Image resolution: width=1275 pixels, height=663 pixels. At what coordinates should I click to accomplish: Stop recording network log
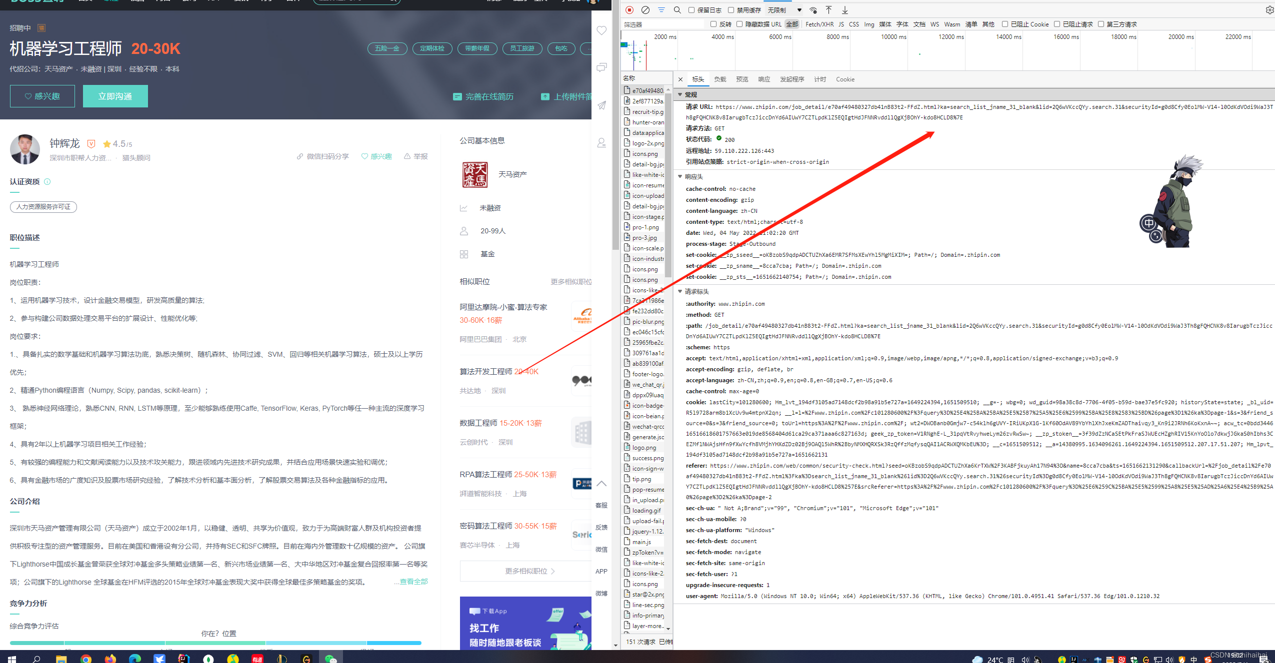(x=629, y=10)
